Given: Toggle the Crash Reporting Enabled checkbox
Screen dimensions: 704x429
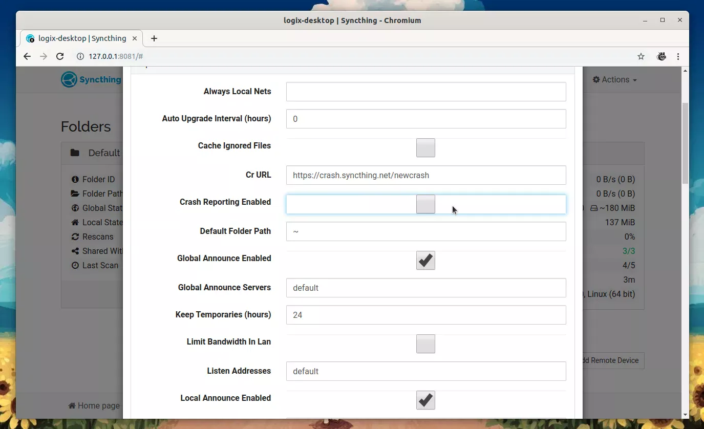Looking at the screenshot, I should (x=425, y=204).
